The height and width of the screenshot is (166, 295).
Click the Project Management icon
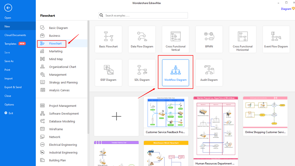(x=42, y=106)
